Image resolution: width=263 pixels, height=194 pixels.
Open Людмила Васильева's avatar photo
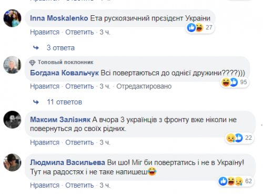click(x=12, y=162)
